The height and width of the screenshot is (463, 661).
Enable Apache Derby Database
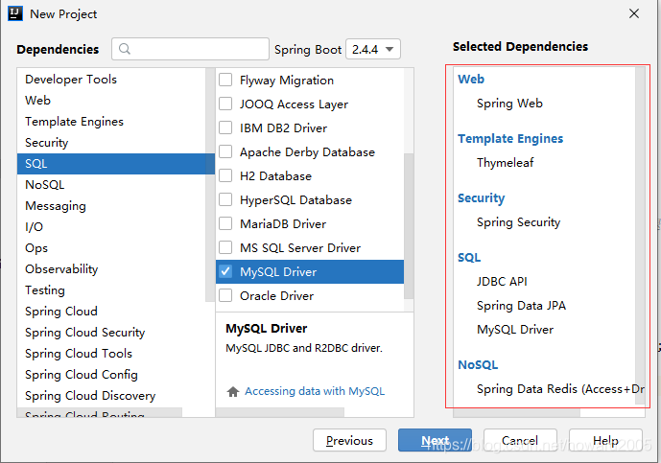coord(225,151)
